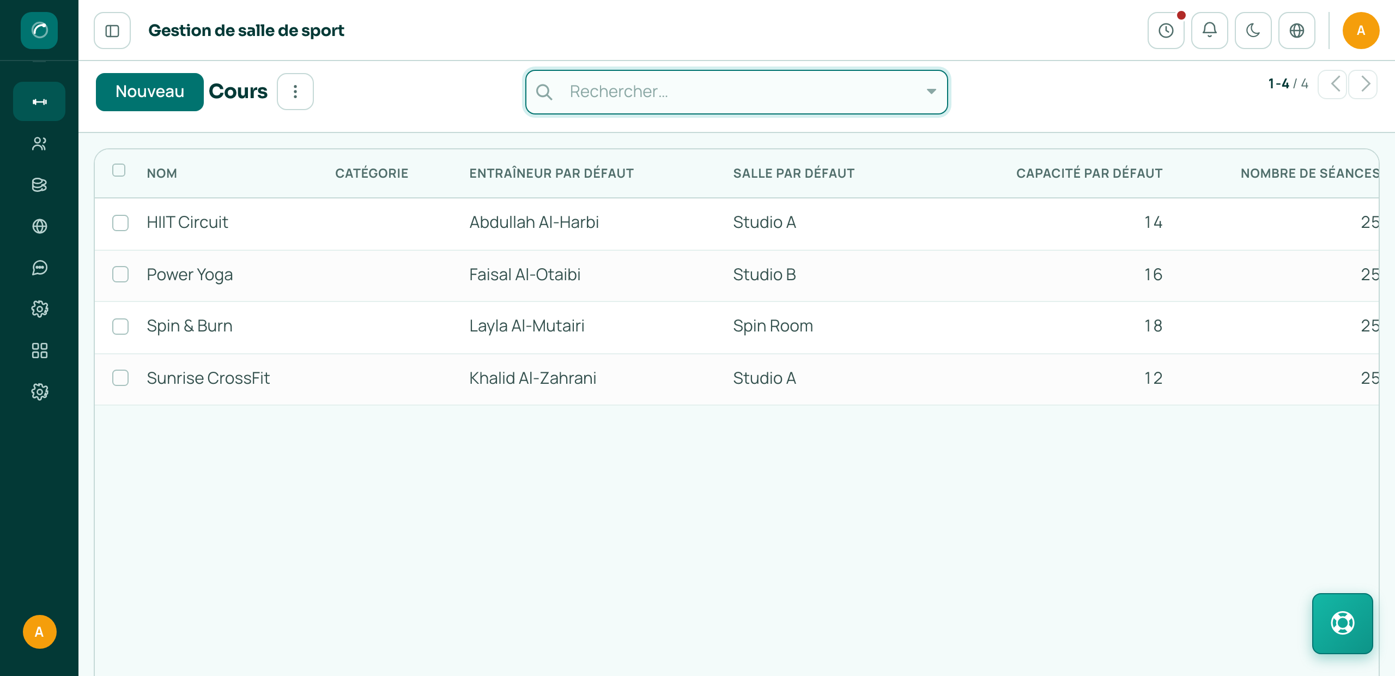Check the Sunrise CrossFit row checkbox
The image size is (1395, 676).
pos(120,378)
